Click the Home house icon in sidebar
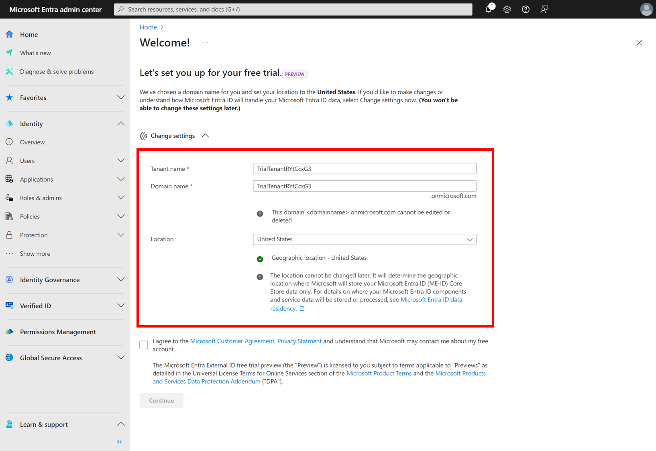 click(9, 34)
